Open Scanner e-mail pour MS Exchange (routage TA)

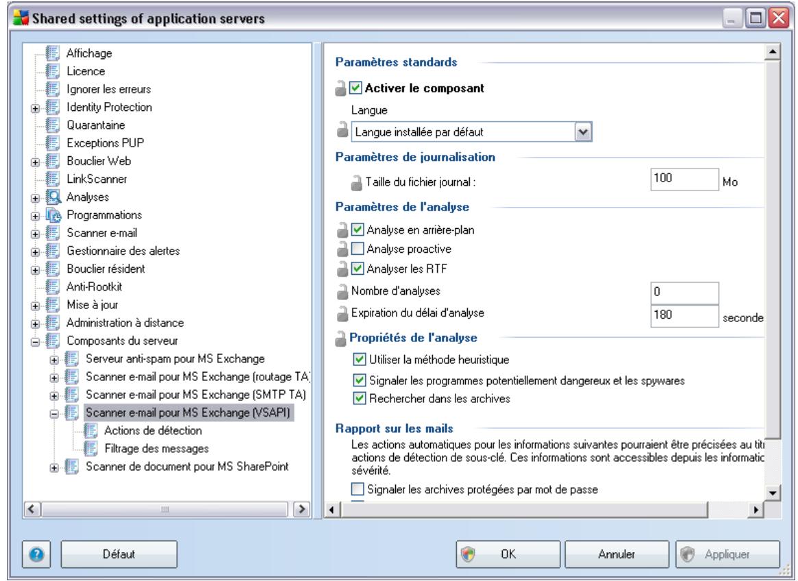coord(197,377)
